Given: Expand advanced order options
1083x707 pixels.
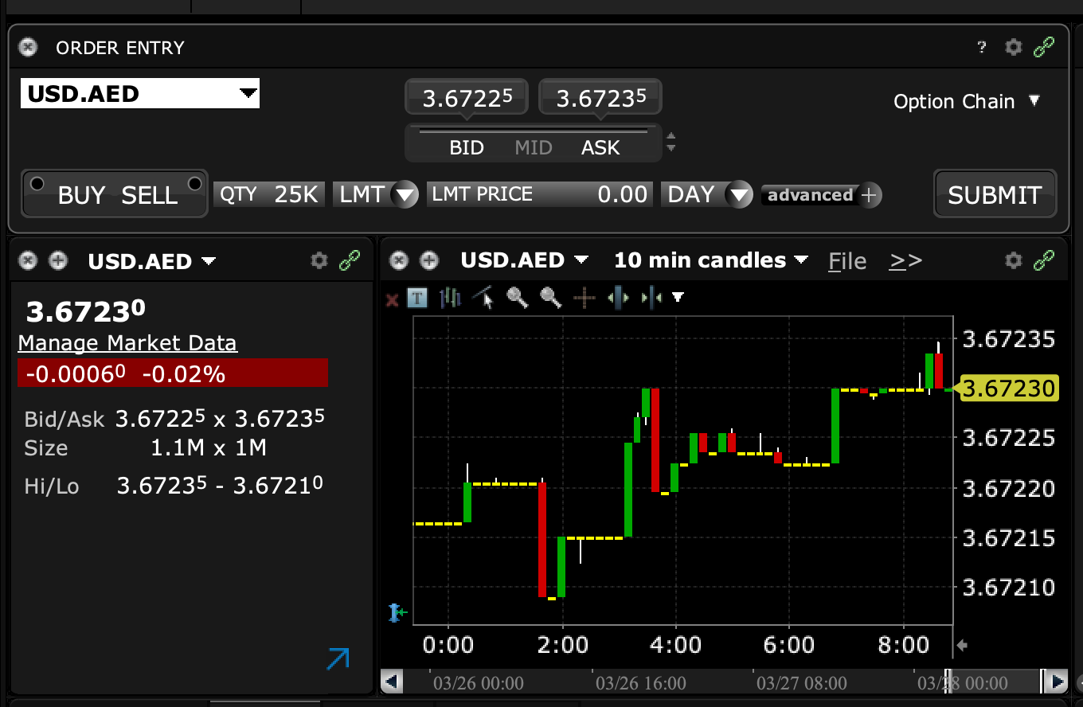Looking at the screenshot, I should click(x=821, y=194).
